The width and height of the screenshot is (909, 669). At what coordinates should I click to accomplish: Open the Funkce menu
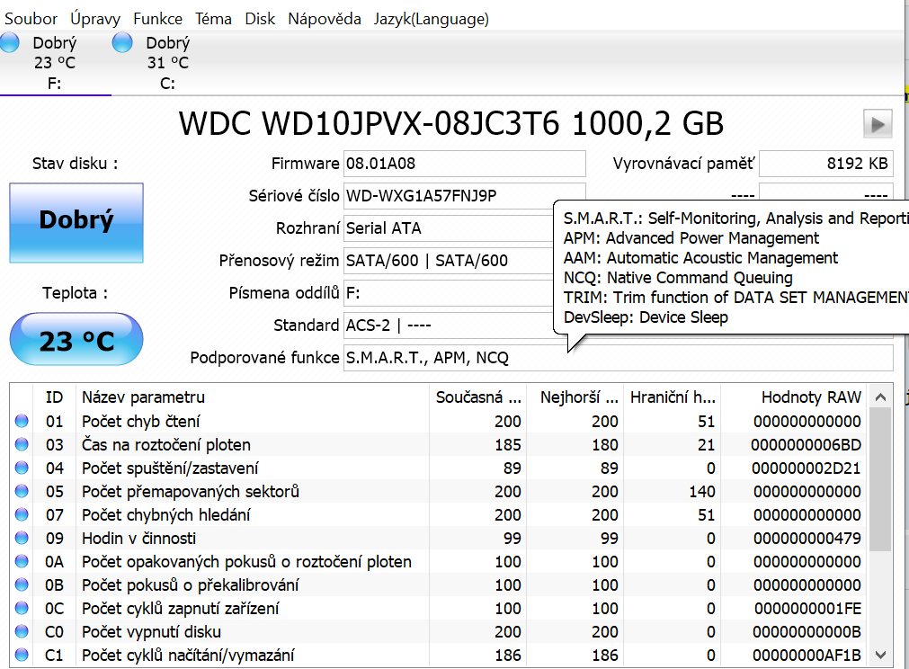click(x=157, y=19)
